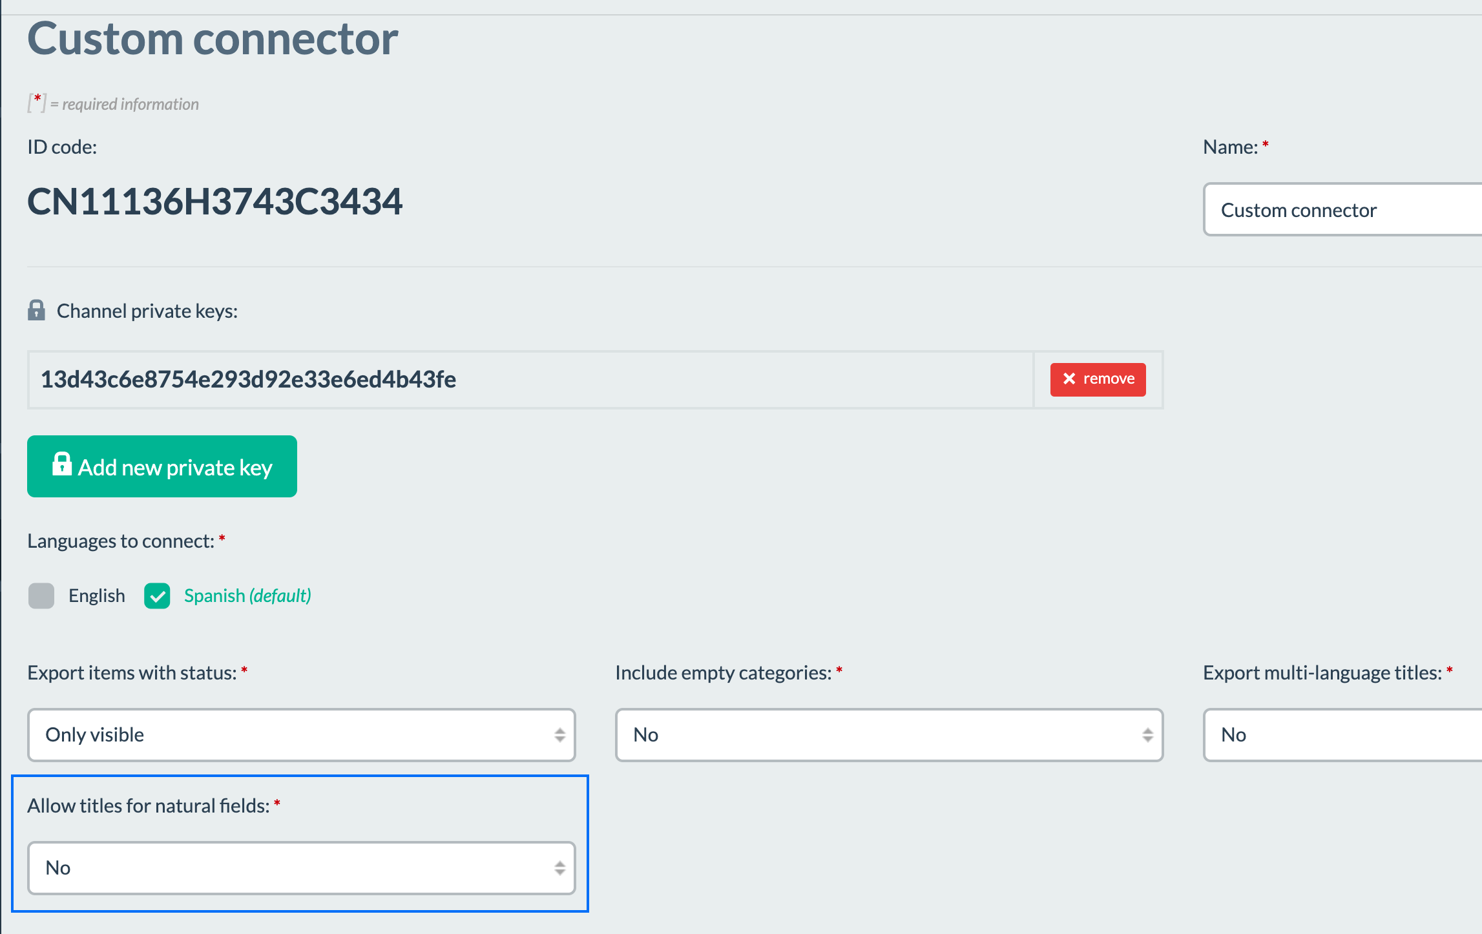Open the Export multi-language titles dropdown
The width and height of the screenshot is (1482, 934).
pyautogui.click(x=1342, y=735)
